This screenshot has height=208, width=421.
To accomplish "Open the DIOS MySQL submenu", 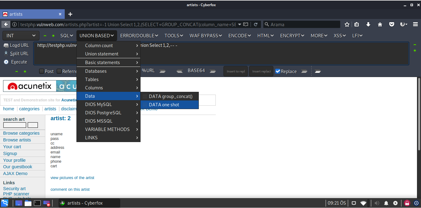I will click(108, 104).
